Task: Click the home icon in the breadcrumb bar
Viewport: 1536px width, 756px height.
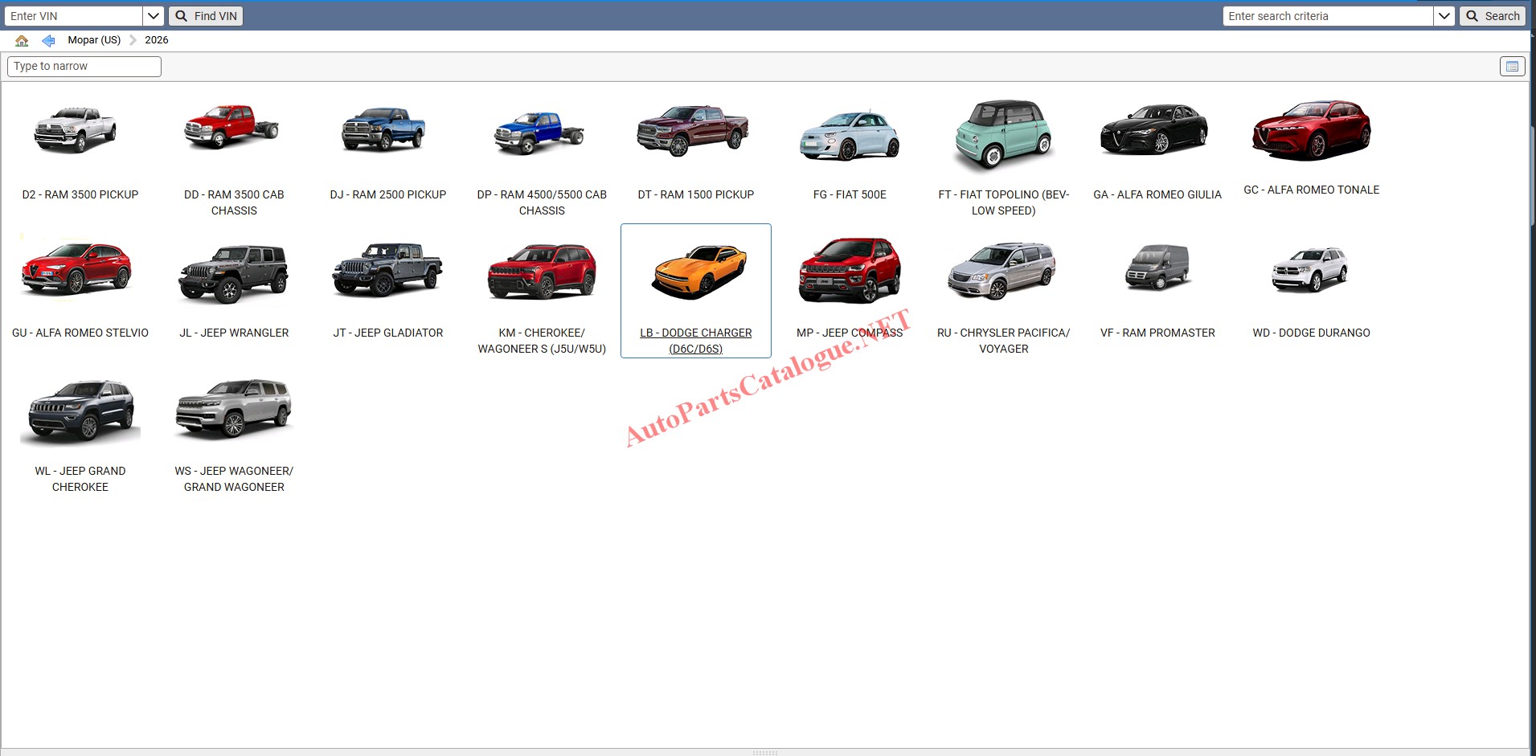Action: [x=22, y=40]
